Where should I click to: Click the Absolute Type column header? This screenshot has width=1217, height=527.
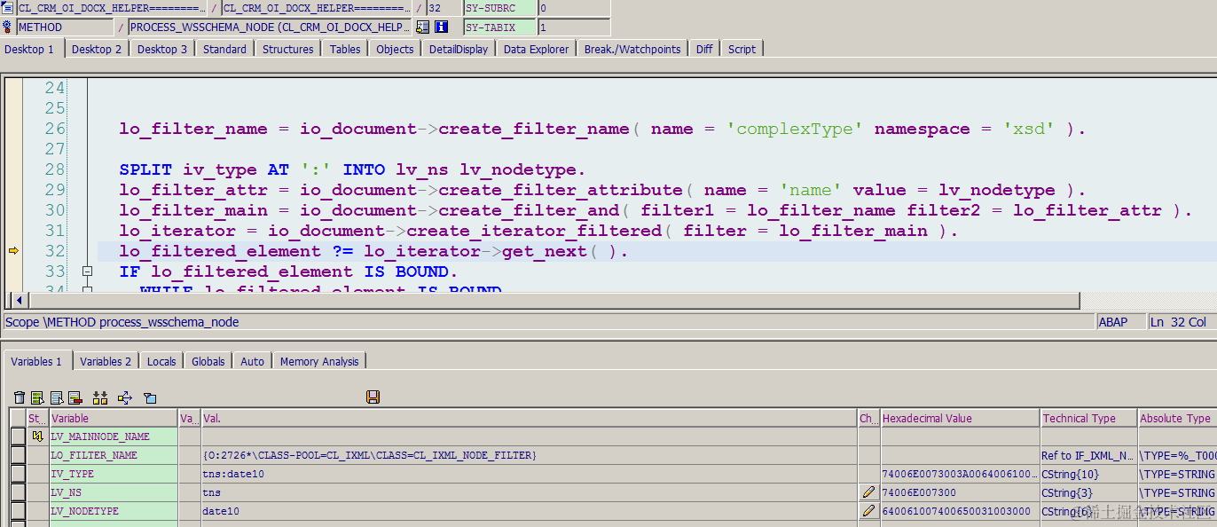pyautogui.click(x=1177, y=418)
